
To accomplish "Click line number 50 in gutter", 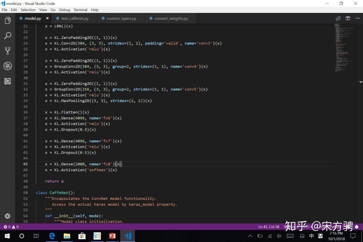I will [x=25, y=193].
